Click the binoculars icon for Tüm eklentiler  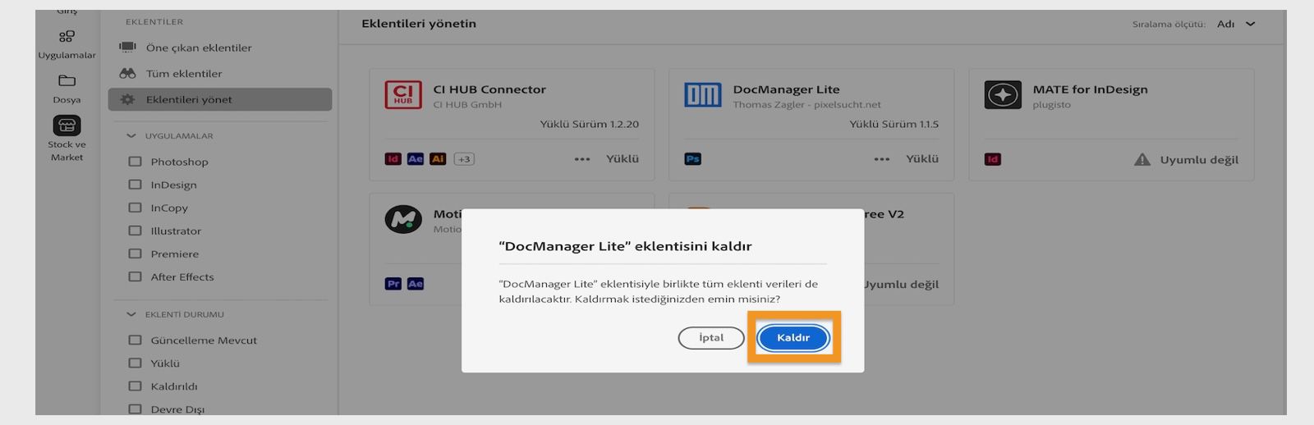pos(127,73)
